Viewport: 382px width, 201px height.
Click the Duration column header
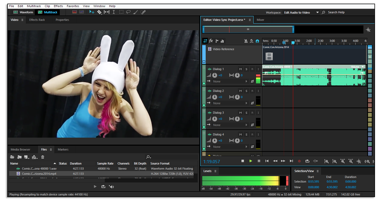76,164
